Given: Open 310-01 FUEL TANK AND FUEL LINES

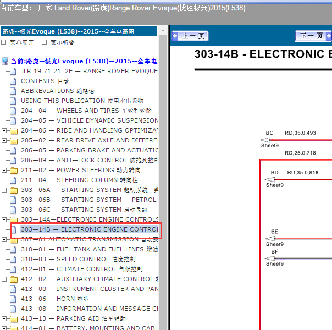Looking at the screenshot, I should pyautogui.click(x=90, y=249).
